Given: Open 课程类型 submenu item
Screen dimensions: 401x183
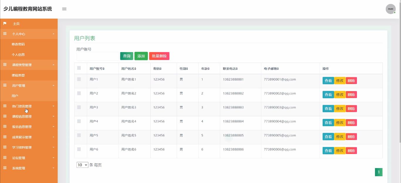Looking at the screenshot, I should (x=18, y=75).
